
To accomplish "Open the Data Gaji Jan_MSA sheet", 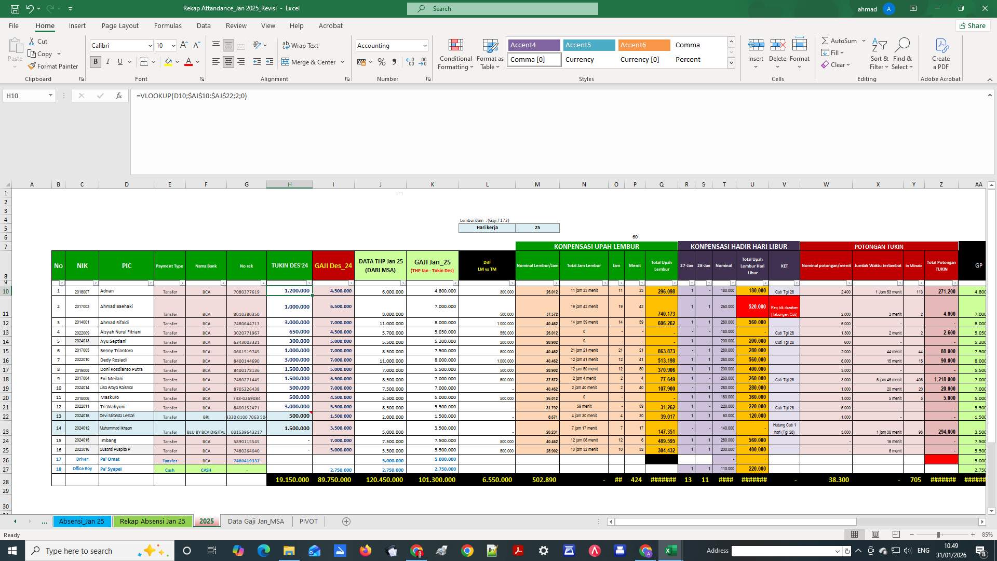I will pyautogui.click(x=256, y=521).
